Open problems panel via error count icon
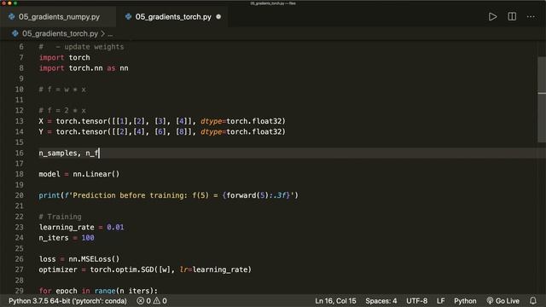Viewport: 546px width, 307px height. click(x=144, y=301)
